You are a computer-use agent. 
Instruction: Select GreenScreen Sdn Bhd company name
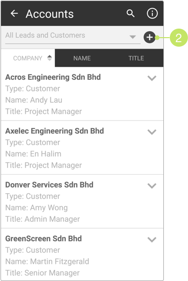coord(43,238)
